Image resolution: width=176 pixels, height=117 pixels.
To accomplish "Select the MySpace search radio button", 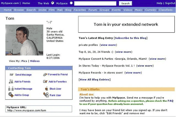I will pos(71,3).
